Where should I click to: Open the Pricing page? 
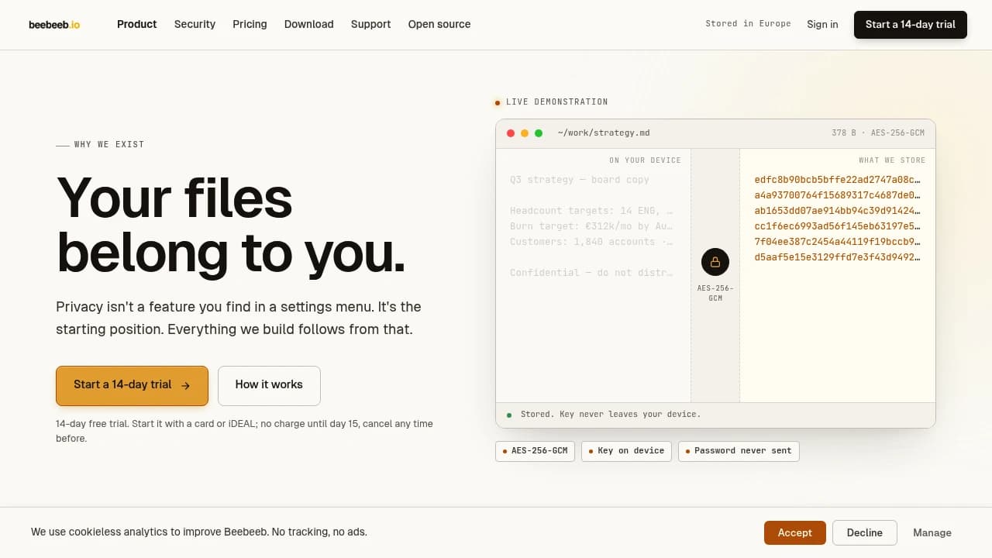click(x=250, y=24)
